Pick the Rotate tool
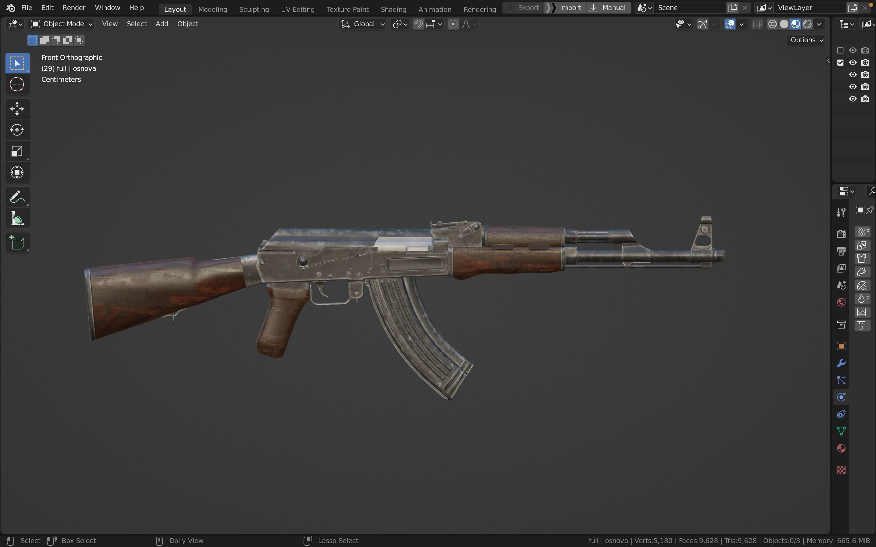 [x=17, y=130]
